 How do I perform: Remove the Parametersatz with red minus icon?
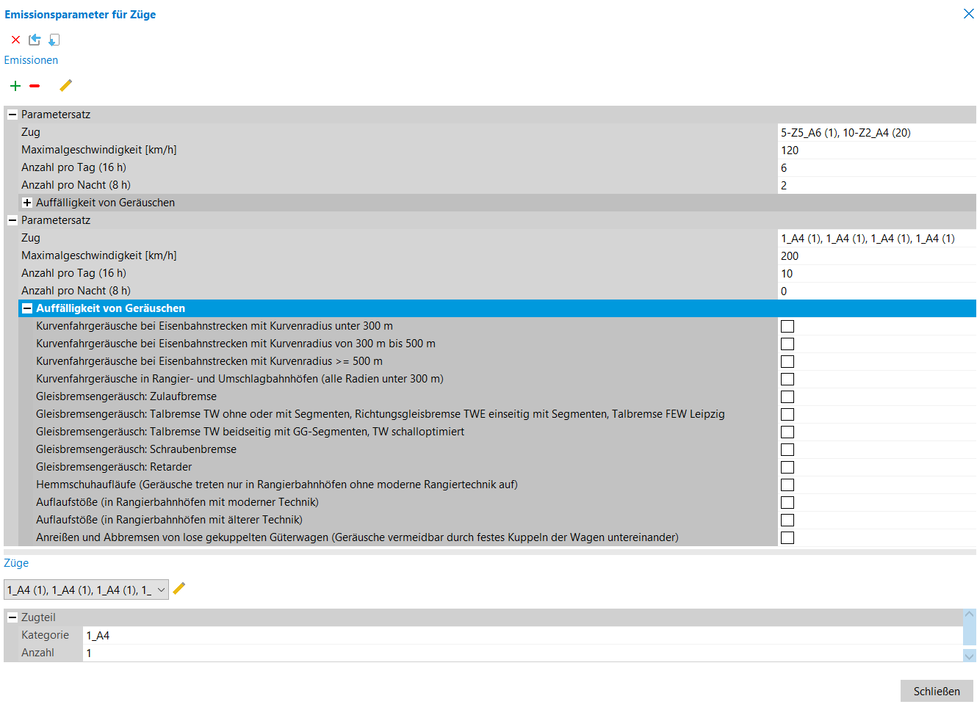coord(35,86)
